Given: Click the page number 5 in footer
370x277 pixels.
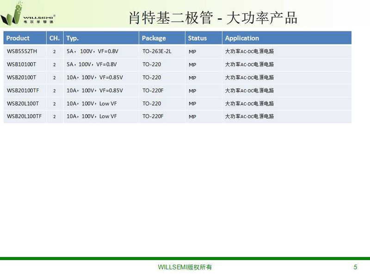Looking at the screenshot, I should [x=355, y=267].
